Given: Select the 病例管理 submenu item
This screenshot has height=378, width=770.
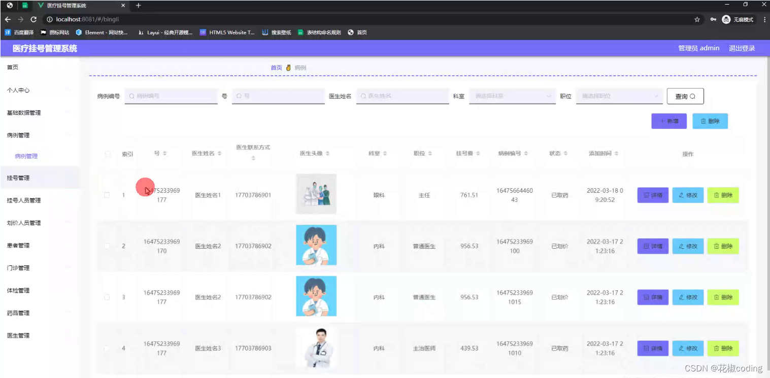Looking at the screenshot, I should (26, 156).
